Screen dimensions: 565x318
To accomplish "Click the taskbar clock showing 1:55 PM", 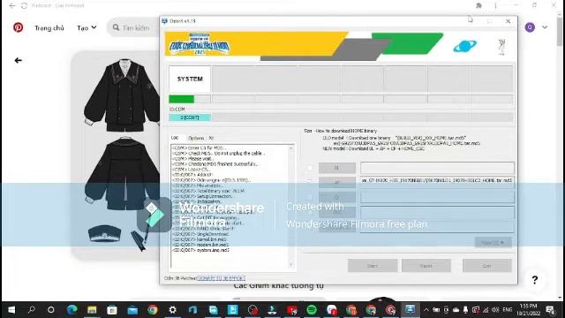I will pos(529,310).
